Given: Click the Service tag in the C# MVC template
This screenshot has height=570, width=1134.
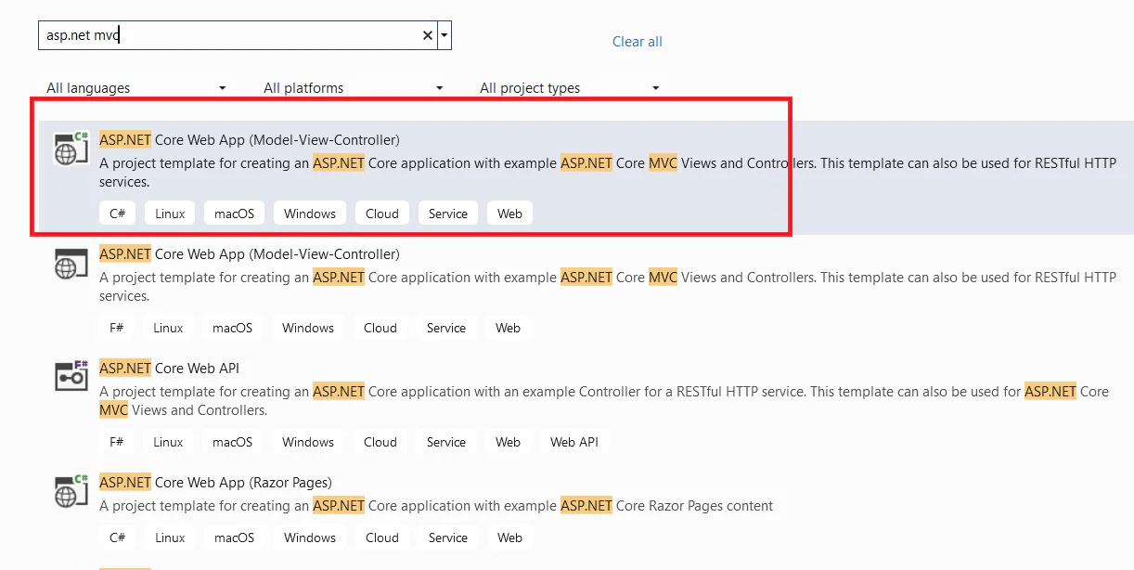Looking at the screenshot, I should [x=448, y=214].
